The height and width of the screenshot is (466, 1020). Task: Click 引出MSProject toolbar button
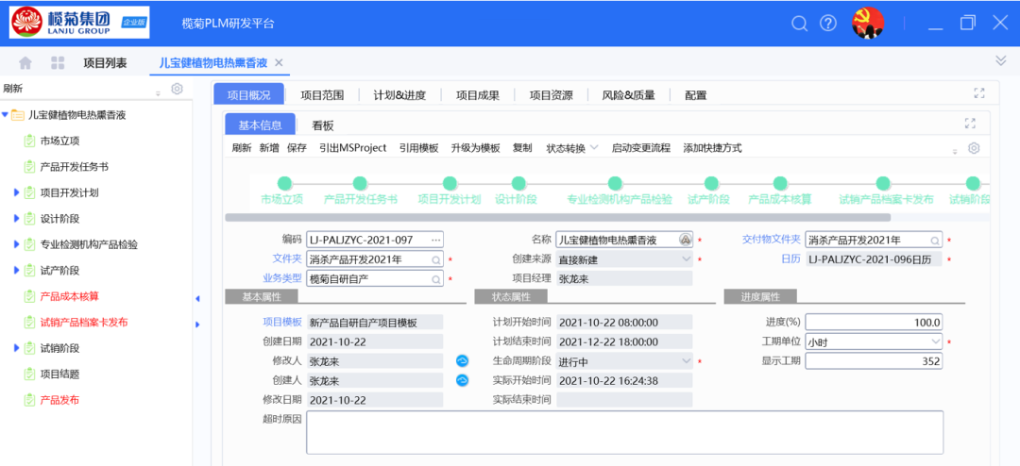click(352, 148)
